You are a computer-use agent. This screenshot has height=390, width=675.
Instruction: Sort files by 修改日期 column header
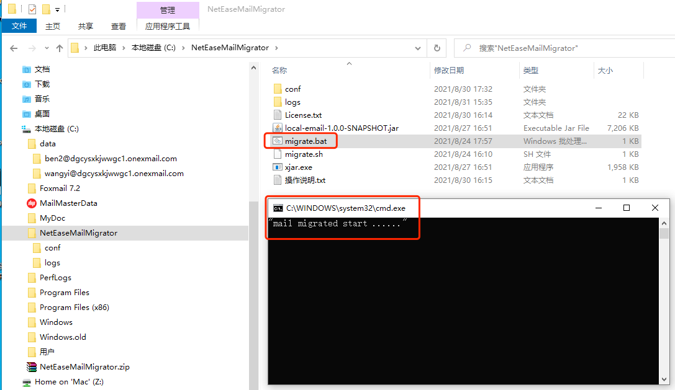pos(449,71)
